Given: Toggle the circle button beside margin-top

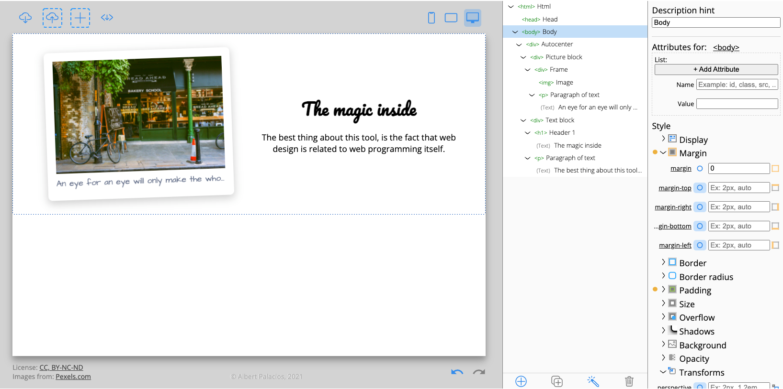Looking at the screenshot, I should tap(700, 188).
